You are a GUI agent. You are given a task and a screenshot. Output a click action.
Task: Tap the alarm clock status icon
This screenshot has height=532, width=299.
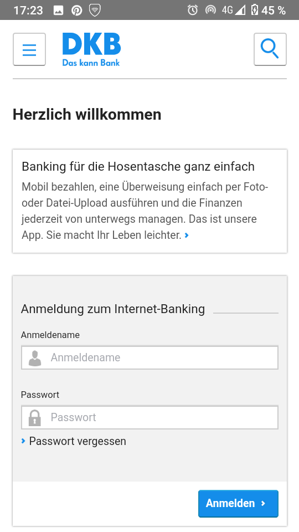pos(193,10)
